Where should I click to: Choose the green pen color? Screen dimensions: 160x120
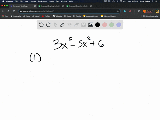112,25
